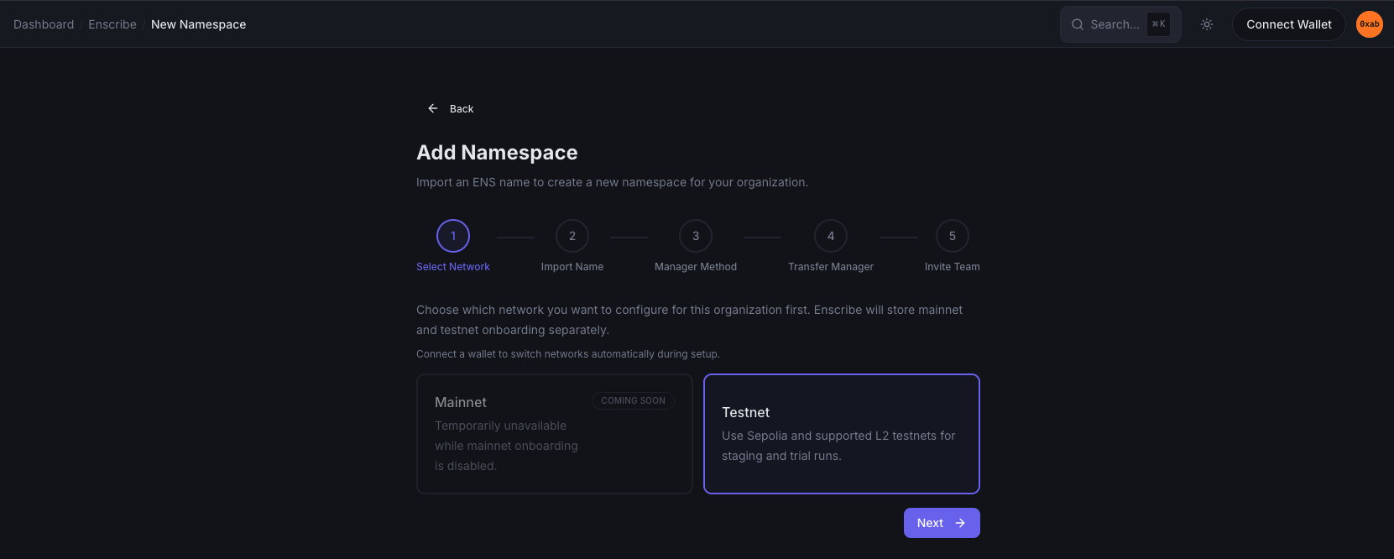Click 'Connect a wallet to switch networks' note
1394x559 pixels.
[568, 354]
